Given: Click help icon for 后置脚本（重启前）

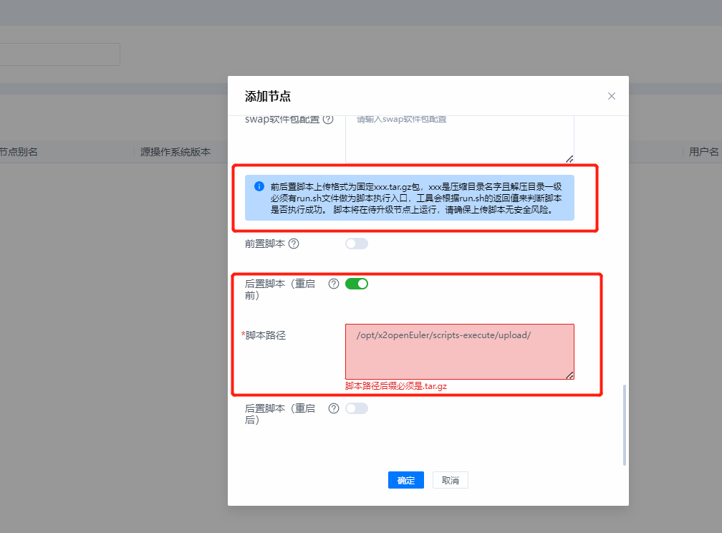Looking at the screenshot, I should (x=333, y=284).
